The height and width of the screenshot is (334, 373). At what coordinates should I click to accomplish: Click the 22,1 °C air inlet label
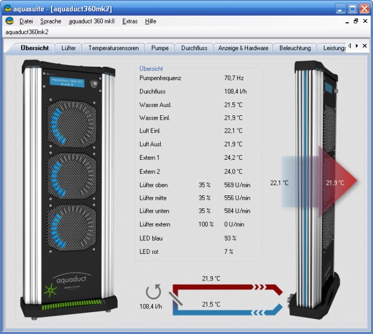coord(279,183)
